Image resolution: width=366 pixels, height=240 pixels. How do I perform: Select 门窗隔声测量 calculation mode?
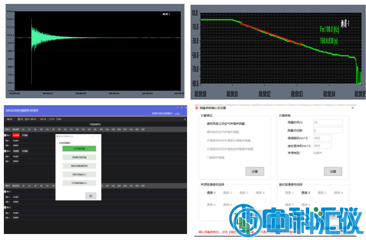point(217,158)
